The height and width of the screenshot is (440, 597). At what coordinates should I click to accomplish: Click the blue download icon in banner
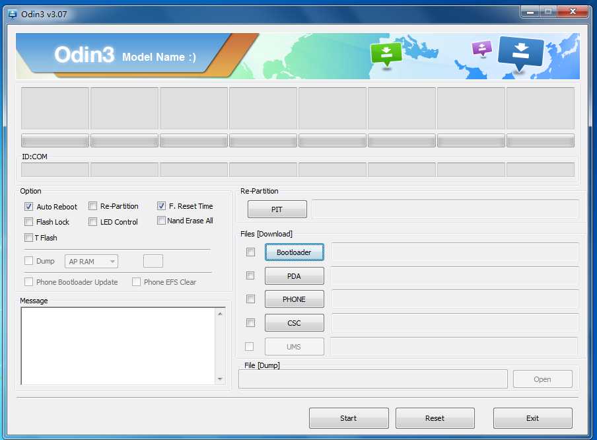click(x=520, y=54)
